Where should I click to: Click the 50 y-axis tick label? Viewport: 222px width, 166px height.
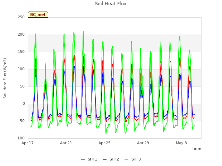[22, 86]
